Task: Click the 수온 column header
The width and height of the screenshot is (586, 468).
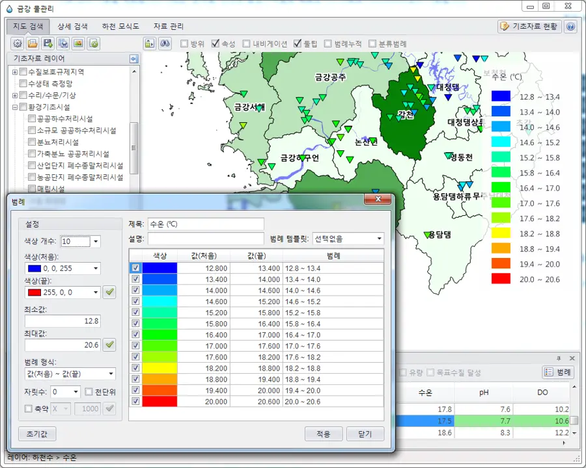Action: (x=425, y=392)
